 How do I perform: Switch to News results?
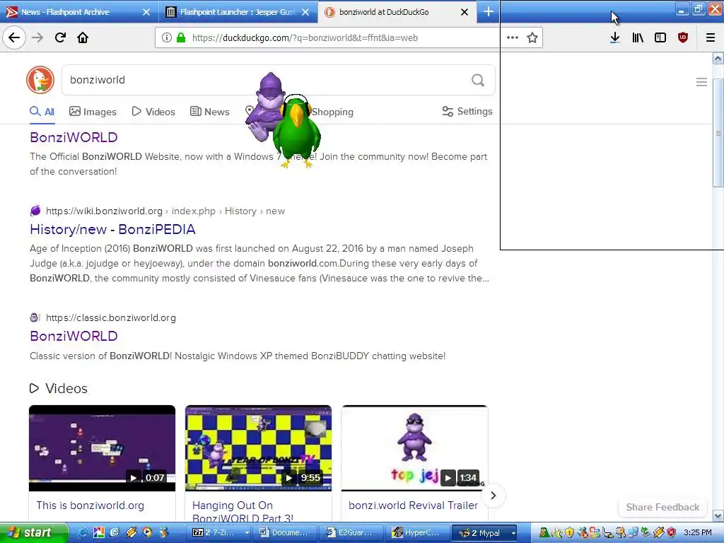[x=209, y=112]
